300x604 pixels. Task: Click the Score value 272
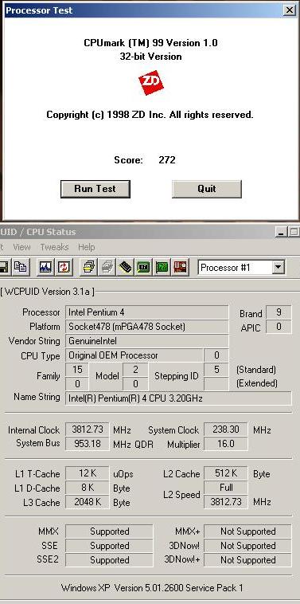pos(167,160)
